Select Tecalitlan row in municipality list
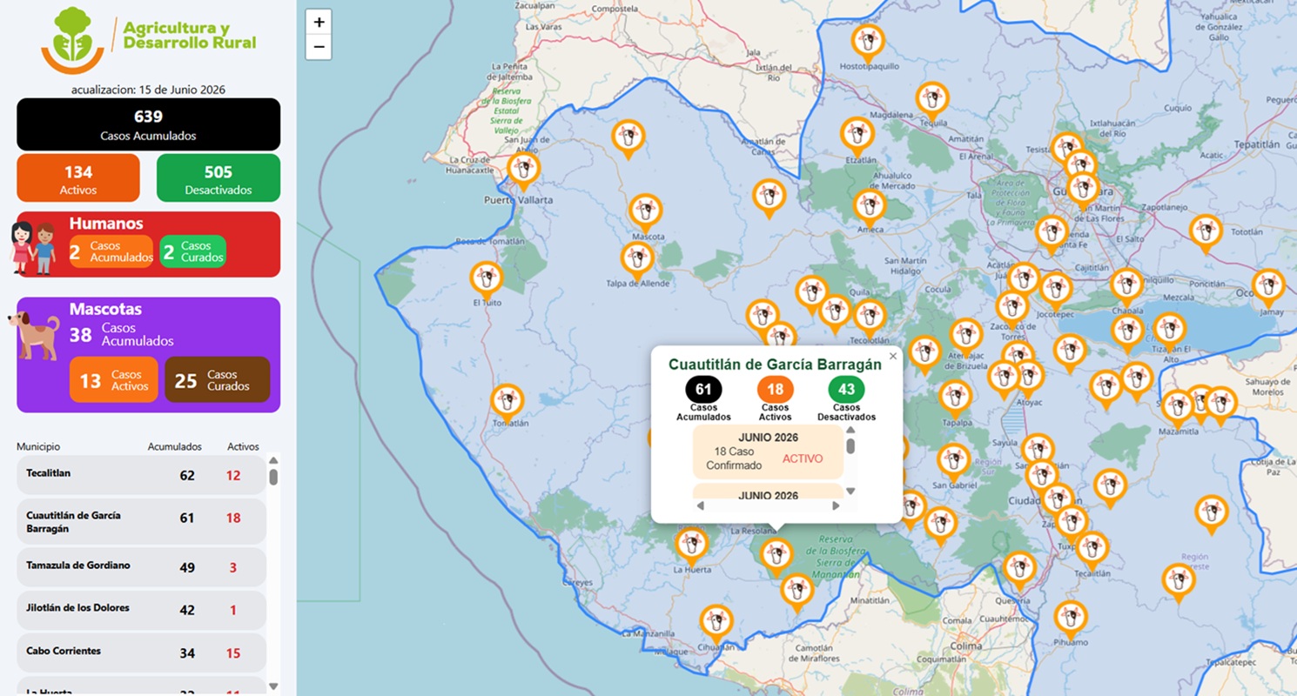Viewport: 1297px width, 696px height. click(x=141, y=475)
